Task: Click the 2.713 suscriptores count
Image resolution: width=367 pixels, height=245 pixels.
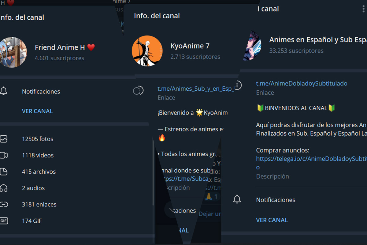Action: (x=195, y=57)
